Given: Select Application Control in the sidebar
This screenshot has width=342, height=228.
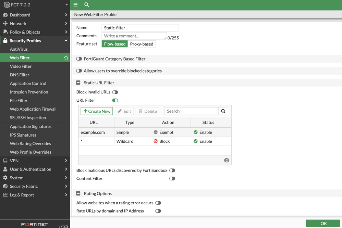Looking at the screenshot, I should pos(28,84).
